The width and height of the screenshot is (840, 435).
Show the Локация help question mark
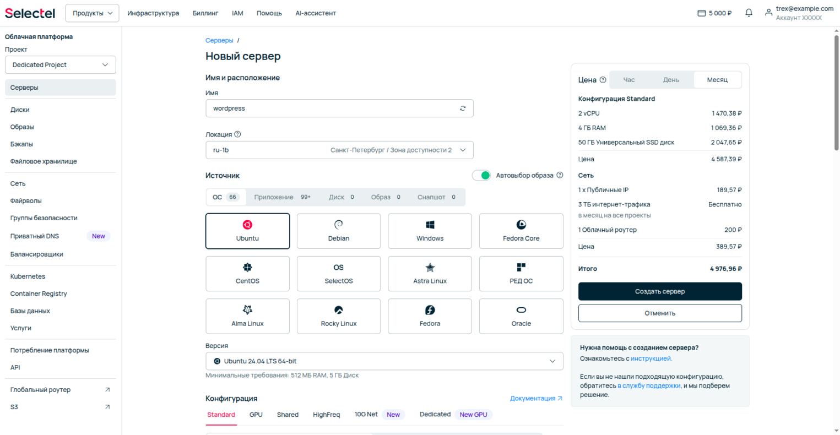[237, 134]
